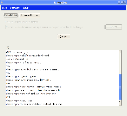This screenshot has width=127, height=116.
Task: Open the Settings menu
Action: [15, 8]
